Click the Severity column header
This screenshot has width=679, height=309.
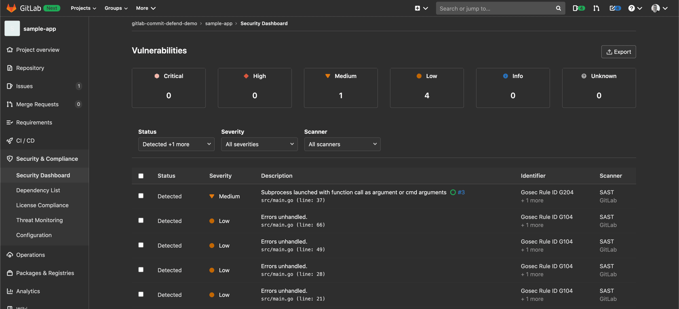click(x=220, y=176)
